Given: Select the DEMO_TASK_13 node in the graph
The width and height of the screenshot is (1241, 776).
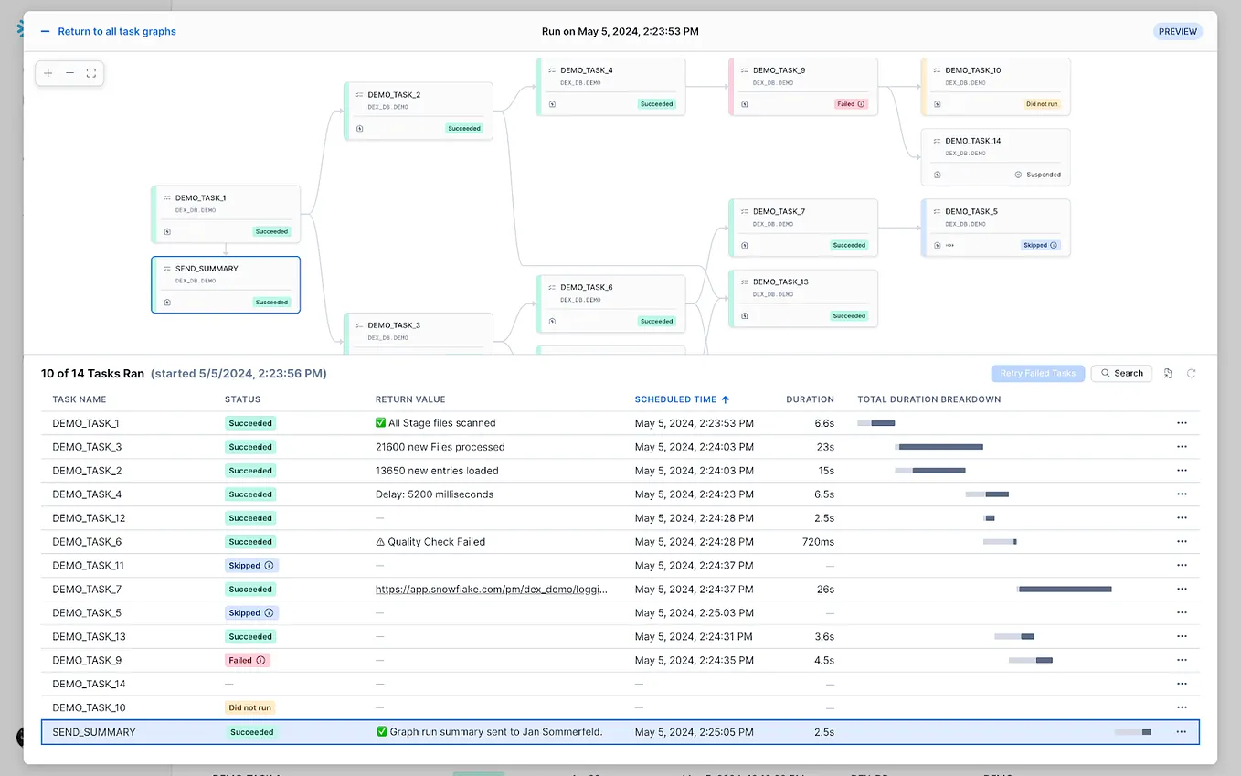Looking at the screenshot, I should [802, 298].
